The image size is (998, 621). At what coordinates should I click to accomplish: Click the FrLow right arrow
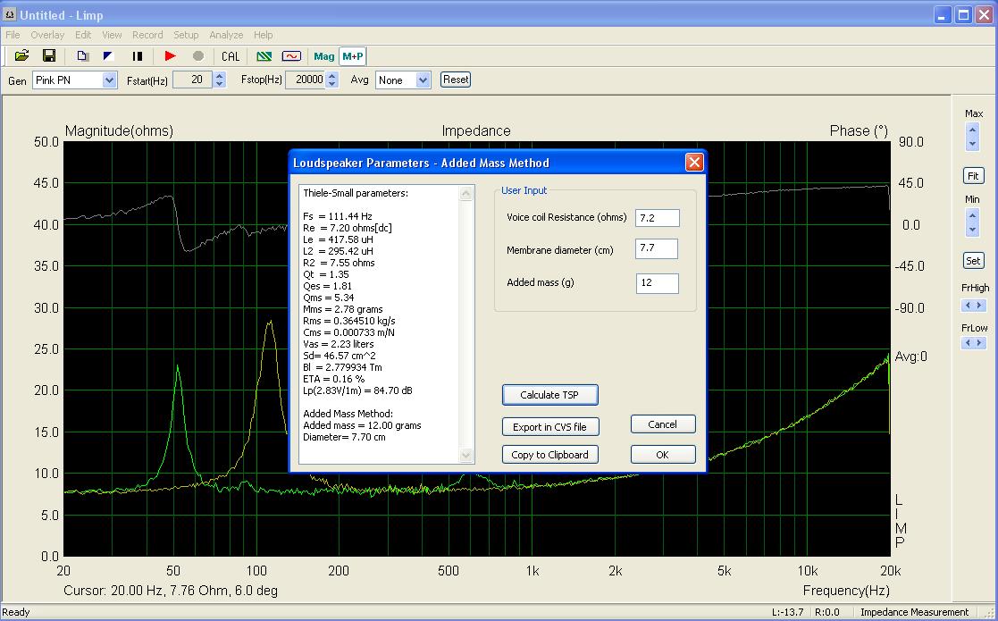979,343
